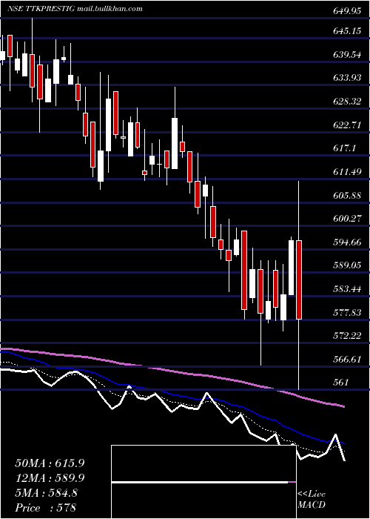The image size is (370, 519).
Task: Click the <<Live MACD label
Action: click(x=312, y=499)
